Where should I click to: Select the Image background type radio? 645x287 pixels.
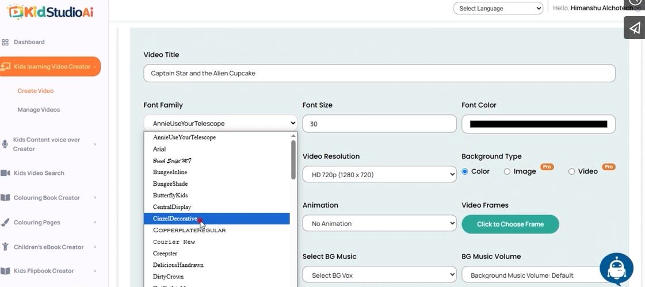pos(507,171)
